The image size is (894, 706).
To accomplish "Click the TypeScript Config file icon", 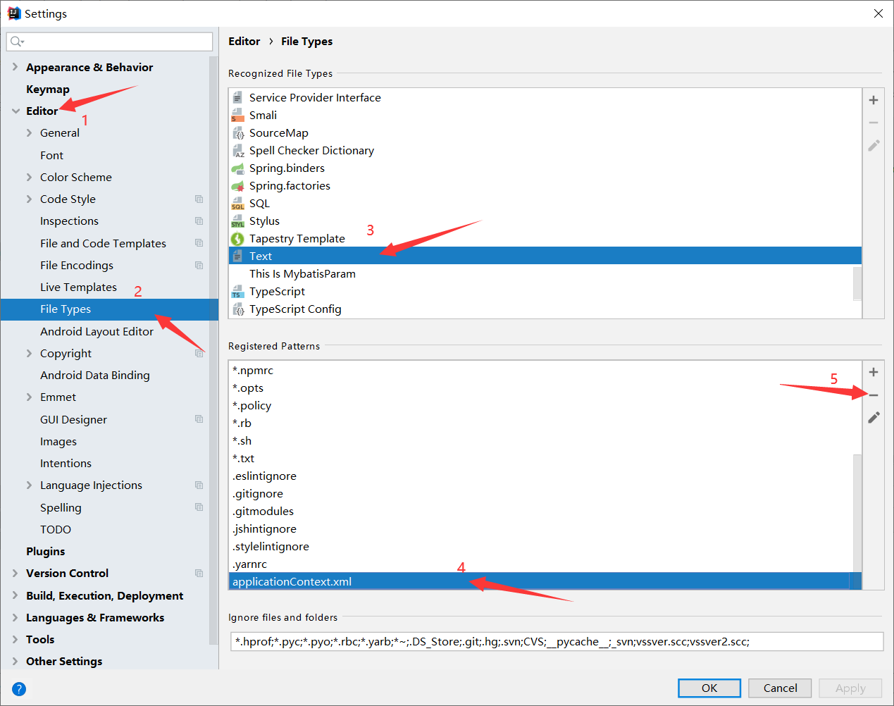I will 238,309.
